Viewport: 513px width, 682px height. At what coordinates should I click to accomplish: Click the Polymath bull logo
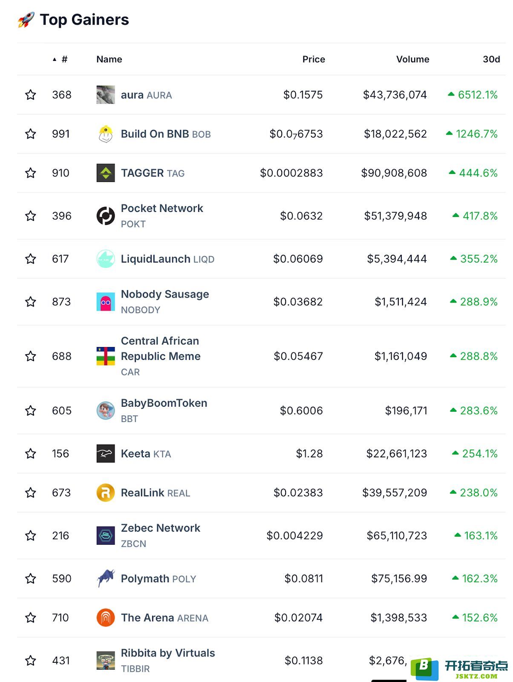(106, 578)
